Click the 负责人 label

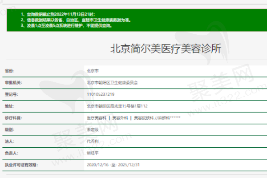click(x=12, y=153)
